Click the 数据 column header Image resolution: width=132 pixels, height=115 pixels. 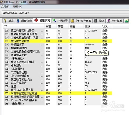pos(92,26)
